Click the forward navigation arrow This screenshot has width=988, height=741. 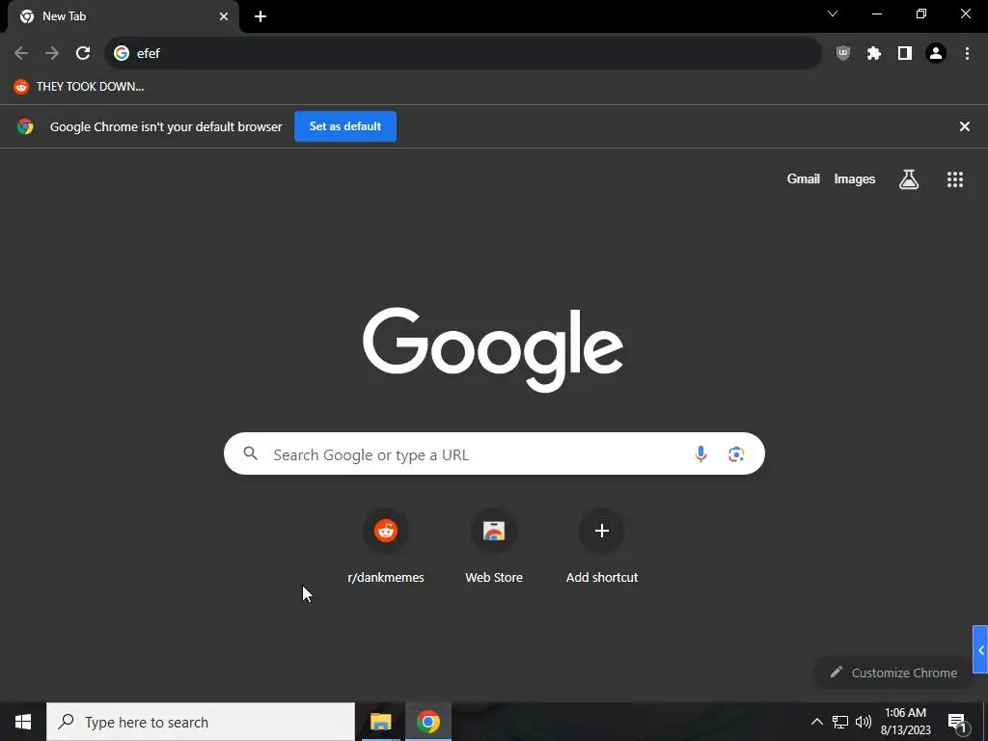click(x=52, y=54)
